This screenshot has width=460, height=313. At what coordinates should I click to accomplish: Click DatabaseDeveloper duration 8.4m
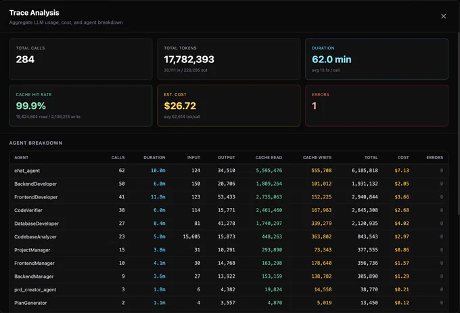pos(159,224)
